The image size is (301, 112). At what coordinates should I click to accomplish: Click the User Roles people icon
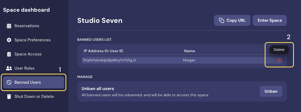[9, 68]
